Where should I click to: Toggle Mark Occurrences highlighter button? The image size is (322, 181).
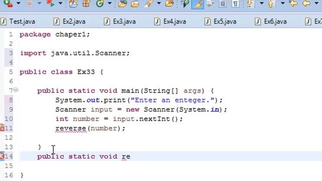pyautogui.click(x=198, y=4)
